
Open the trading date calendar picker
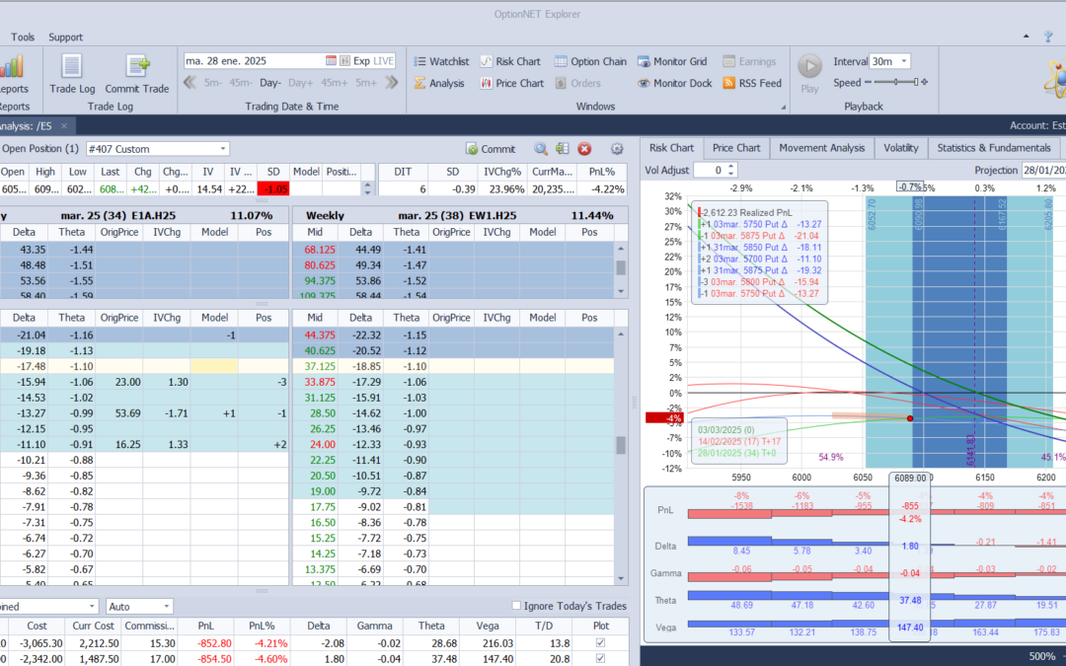click(x=331, y=61)
